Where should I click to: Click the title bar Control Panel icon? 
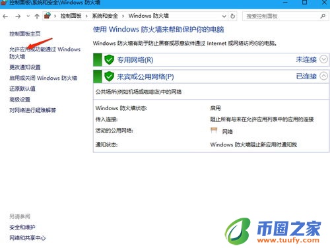3,3
